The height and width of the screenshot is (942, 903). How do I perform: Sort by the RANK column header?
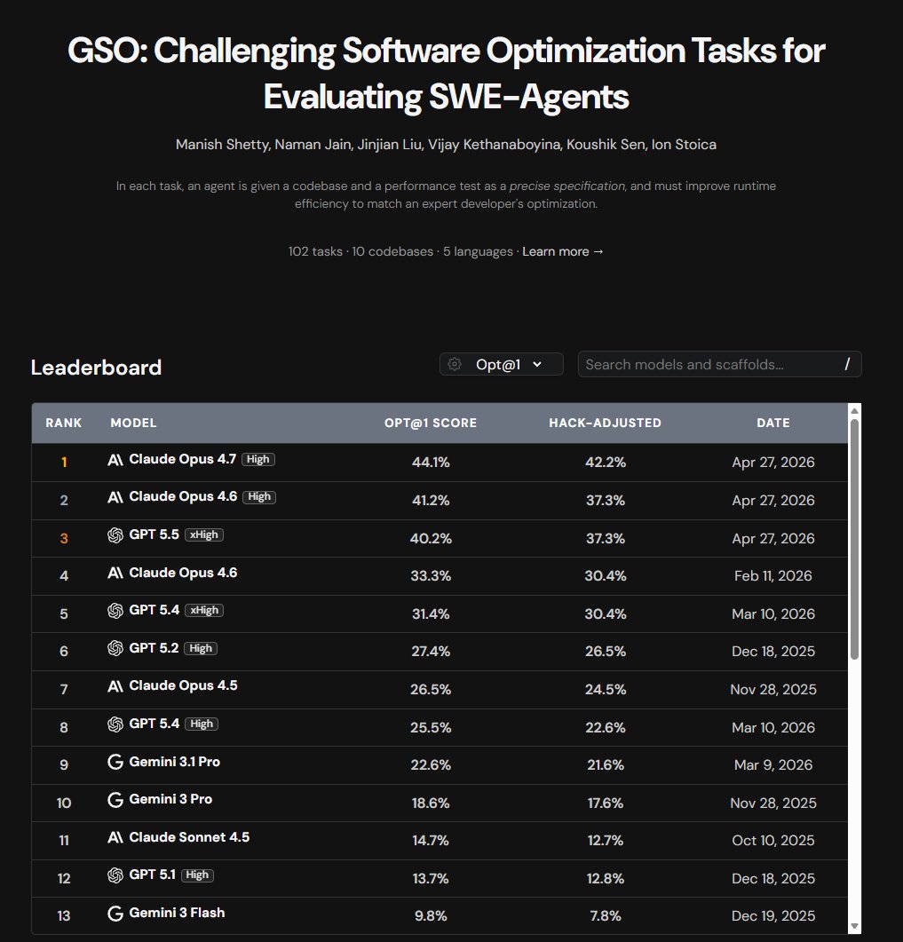[x=64, y=423]
